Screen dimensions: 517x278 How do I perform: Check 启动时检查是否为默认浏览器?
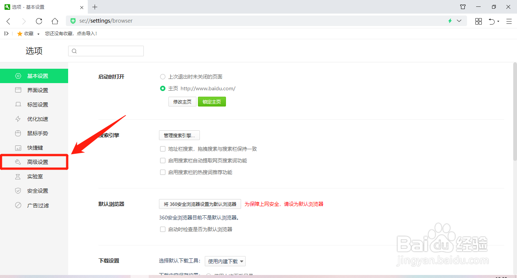pyautogui.click(x=163, y=229)
